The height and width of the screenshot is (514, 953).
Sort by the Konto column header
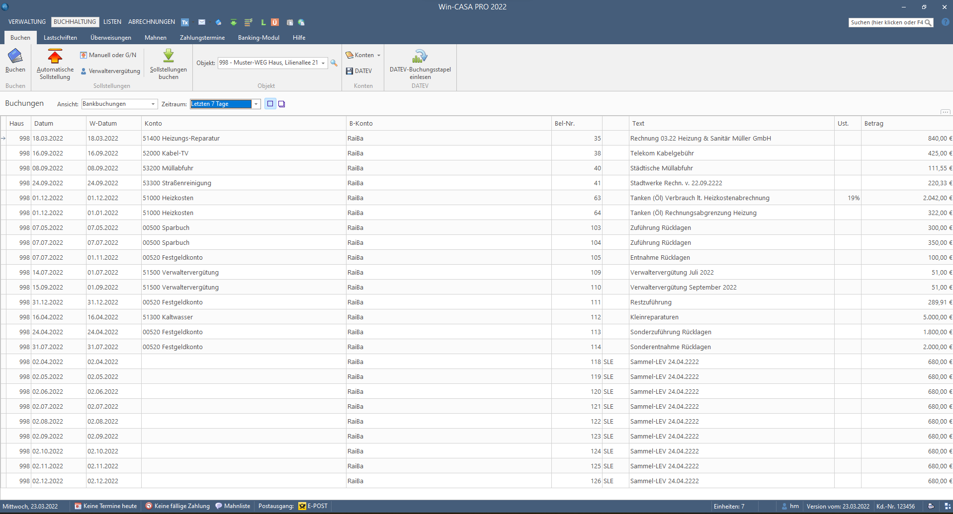(244, 123)
